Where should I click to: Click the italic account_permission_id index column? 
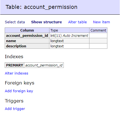coord(44,65)
